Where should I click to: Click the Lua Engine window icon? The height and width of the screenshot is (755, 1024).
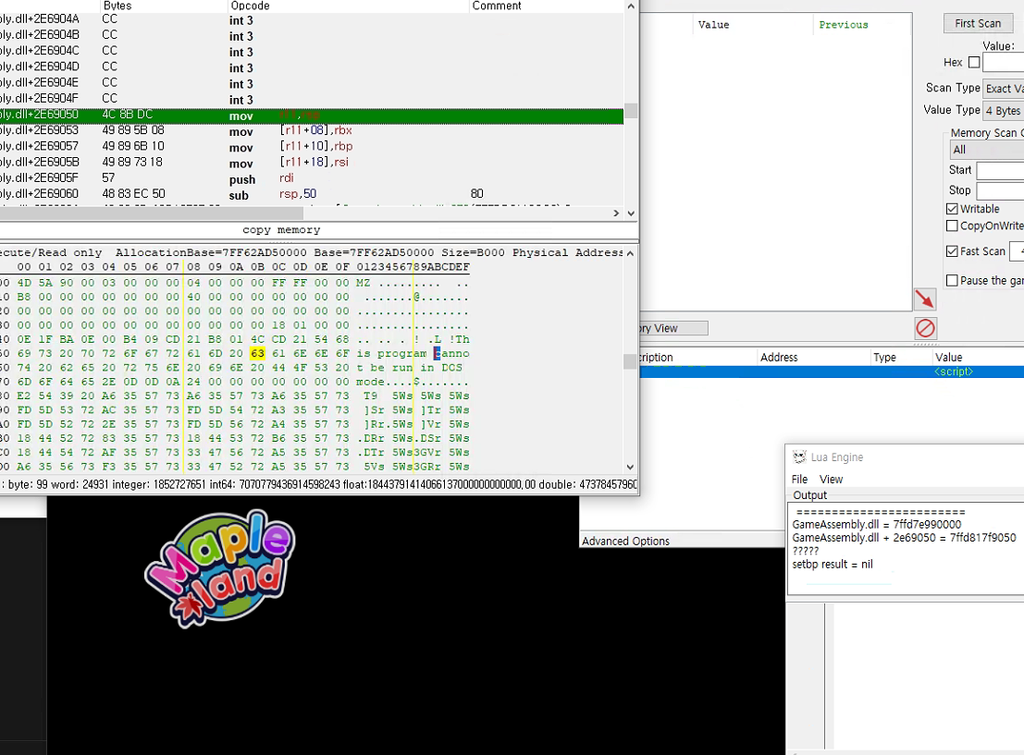point(799,457)
